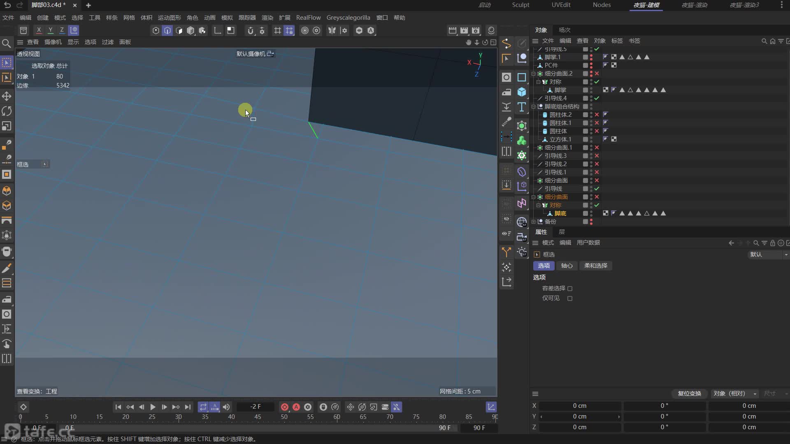The image size is (790, 444).
Task: Open the 文件 menu
Action: 8,18
